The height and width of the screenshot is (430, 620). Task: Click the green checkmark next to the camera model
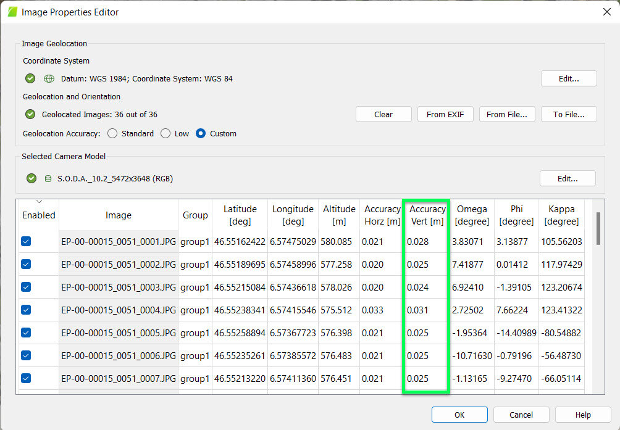(31, 179)
